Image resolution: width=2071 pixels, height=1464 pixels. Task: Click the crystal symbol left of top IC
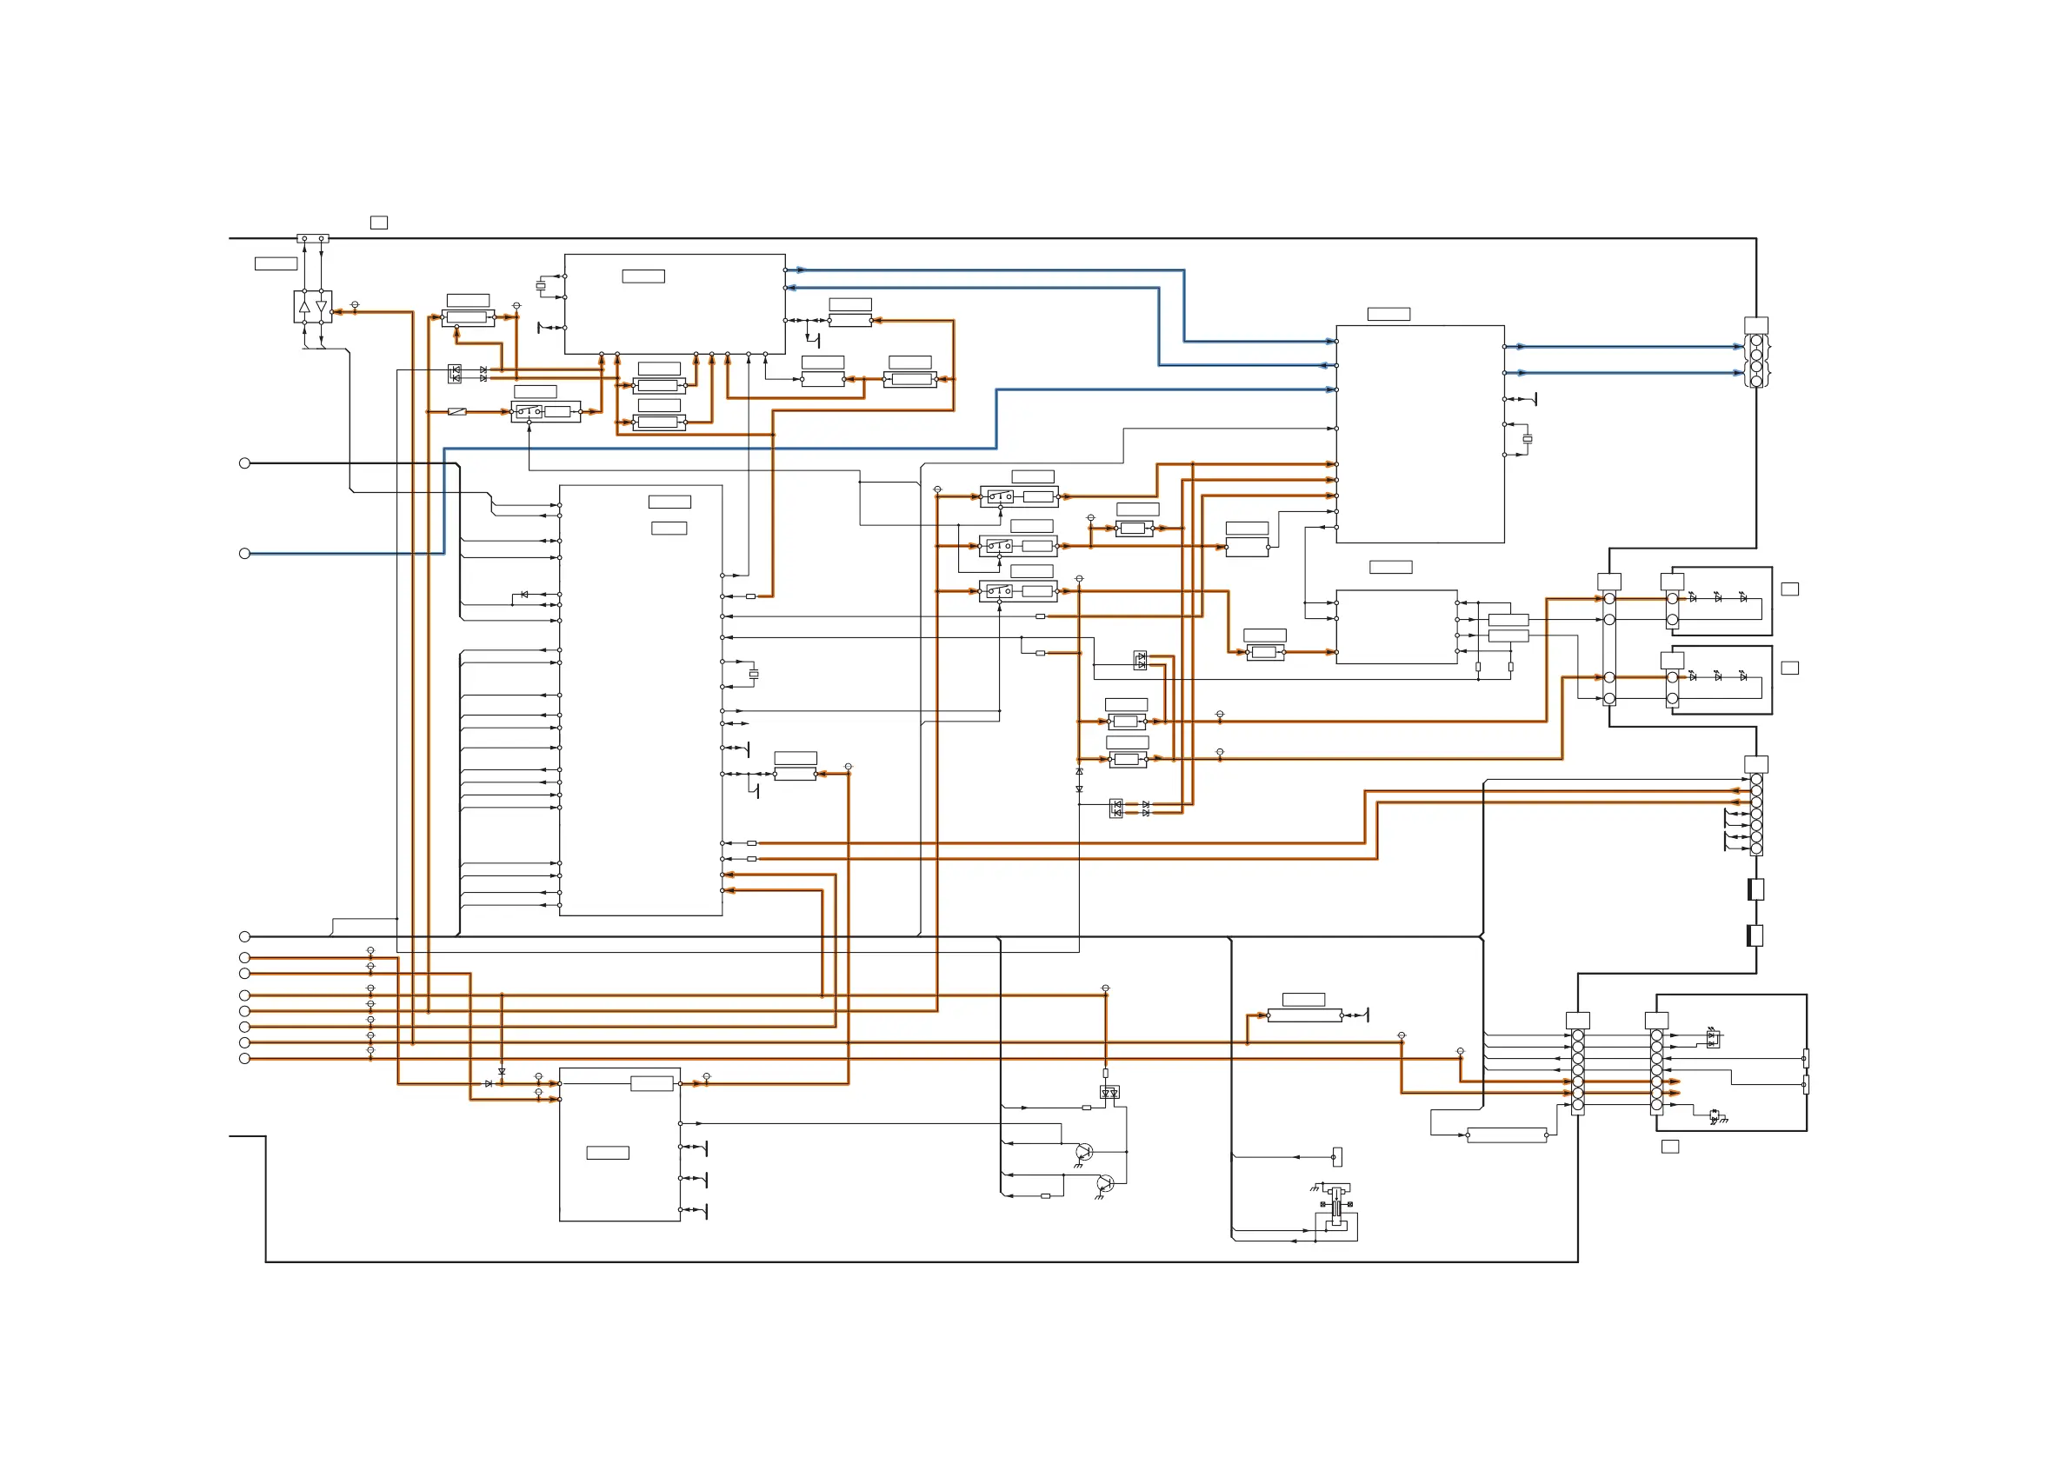pos(540,286)
